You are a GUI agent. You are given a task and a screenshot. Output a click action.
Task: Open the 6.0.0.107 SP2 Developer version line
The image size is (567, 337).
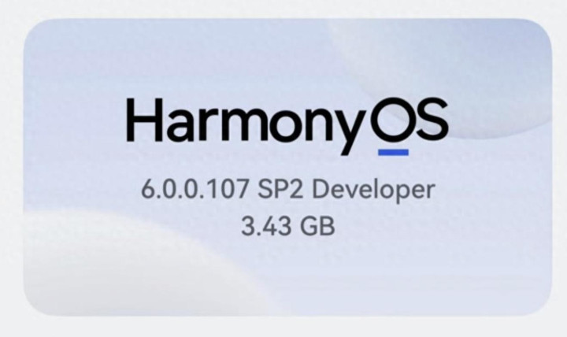[x=287, y=191]
